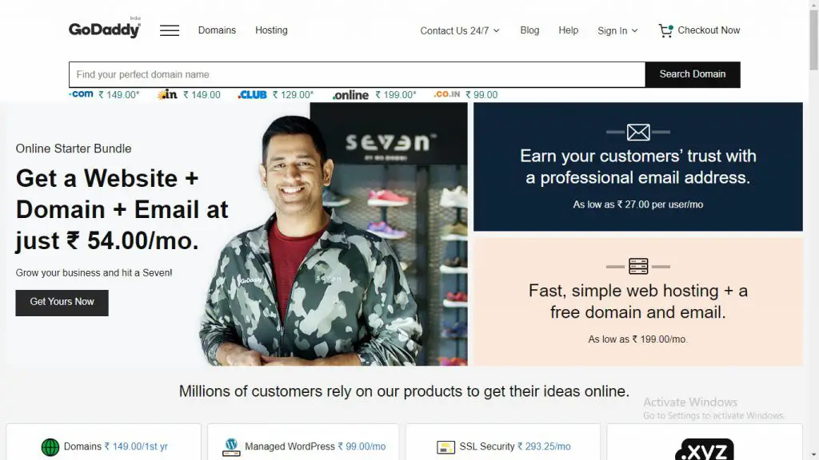Image resolution: width=819 pixels, height=460 pixels.
Task: Click the envelope email icon
Action: [x=638, y=132]
